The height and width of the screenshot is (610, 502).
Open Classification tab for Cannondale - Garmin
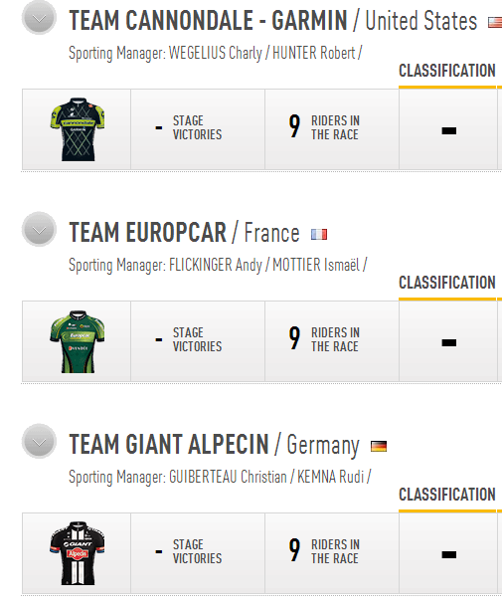tap(447, 72)
